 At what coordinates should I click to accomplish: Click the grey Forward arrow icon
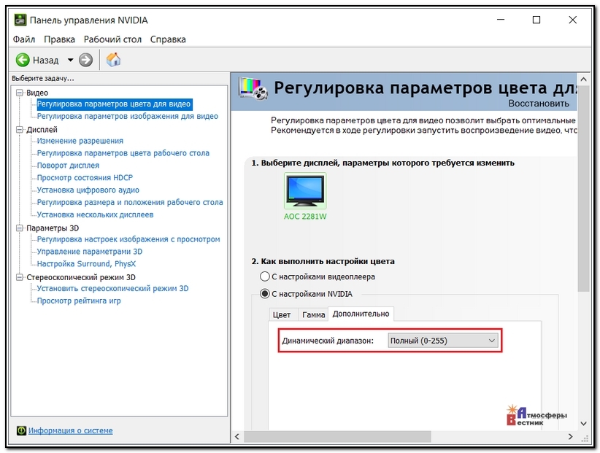click(85, 60)
